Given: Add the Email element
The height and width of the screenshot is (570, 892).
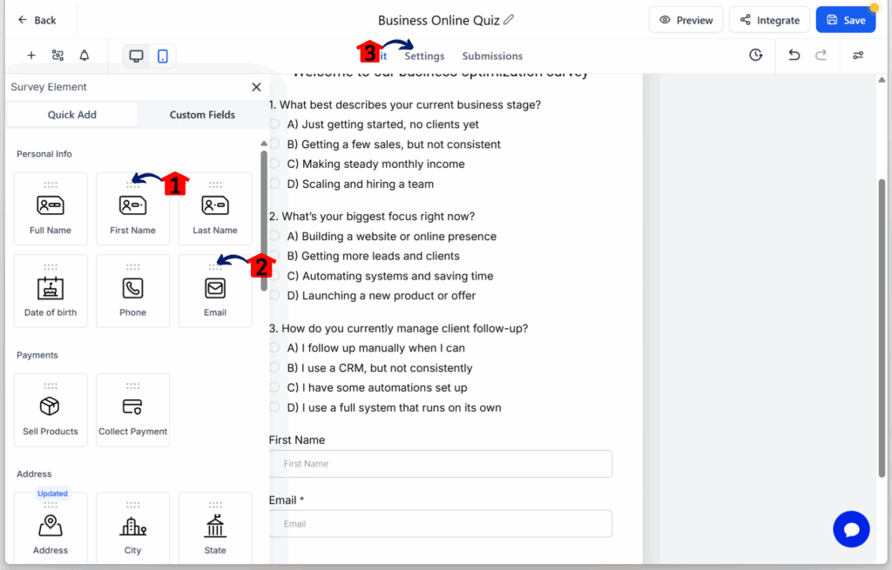Looking at the screenshot, I should click(x=215, y=291).
